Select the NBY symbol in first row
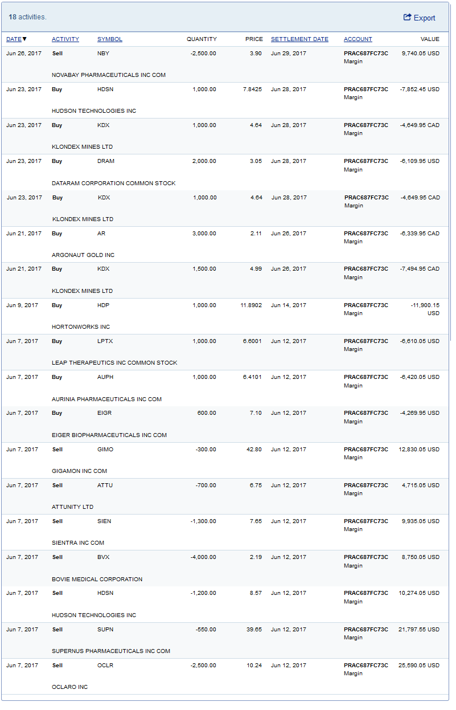 103,53
